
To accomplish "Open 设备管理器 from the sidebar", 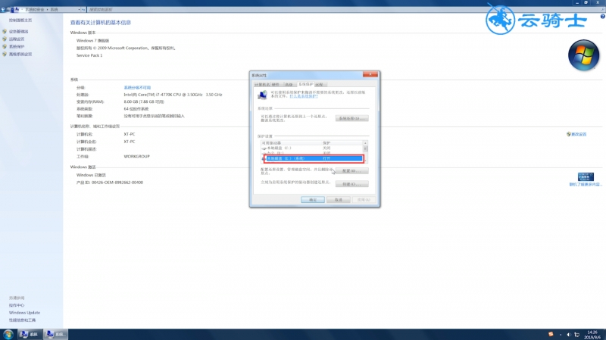I will 18,32.
